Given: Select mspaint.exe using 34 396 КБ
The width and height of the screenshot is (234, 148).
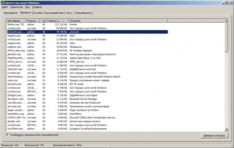Looking at the screenshot, I should point(87,36).
